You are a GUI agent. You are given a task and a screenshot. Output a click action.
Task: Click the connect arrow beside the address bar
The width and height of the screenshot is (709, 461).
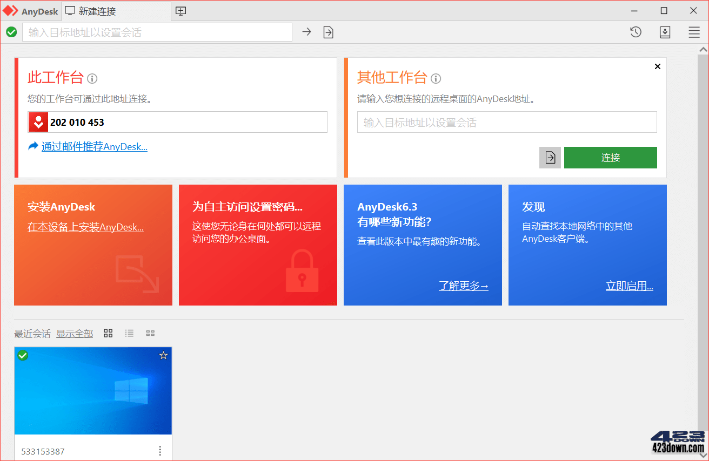pyautogui.click(x=306, y=32)
